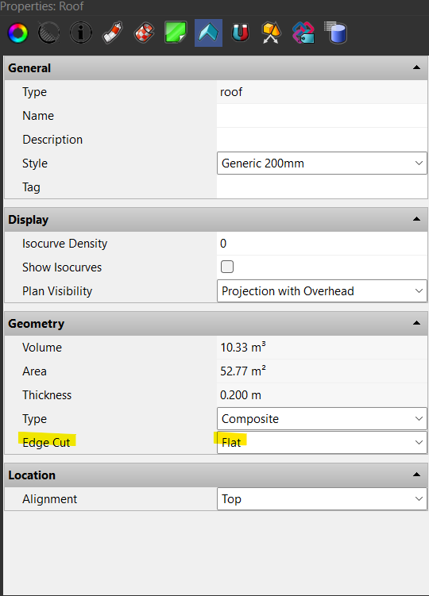Image resolution: width=429 pixels, height=596 pixels.
Task: Select the blue Roof properties icon
Action: click(x=208, y=33)
